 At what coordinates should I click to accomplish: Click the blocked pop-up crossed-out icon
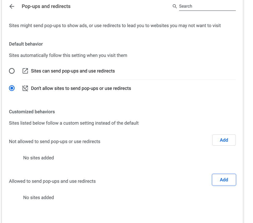(25, 88)
